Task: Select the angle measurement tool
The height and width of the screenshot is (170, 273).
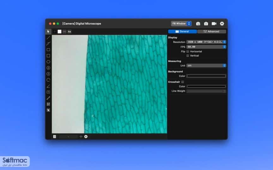Action: (x=48, y=86)
